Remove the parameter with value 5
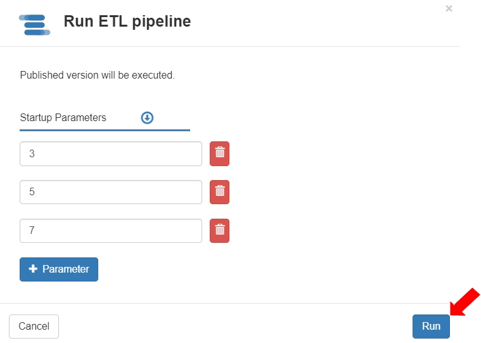The width and height of the screenshot is (481, 343). click(219, 192)
